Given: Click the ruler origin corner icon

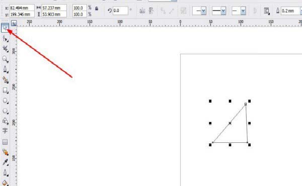Looking at the screenshot, I should pos(14,24).
